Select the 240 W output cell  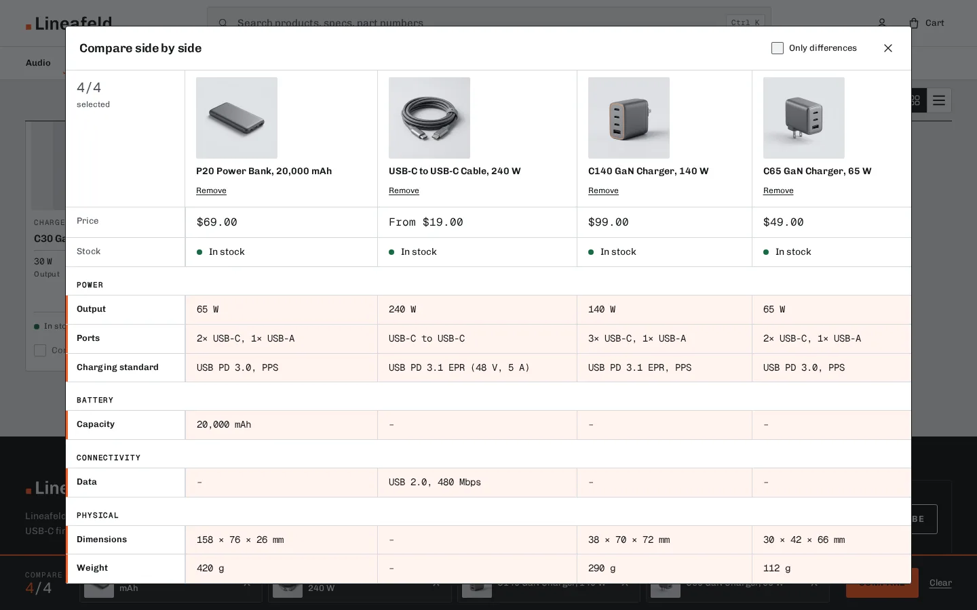(x=477, y=310)
